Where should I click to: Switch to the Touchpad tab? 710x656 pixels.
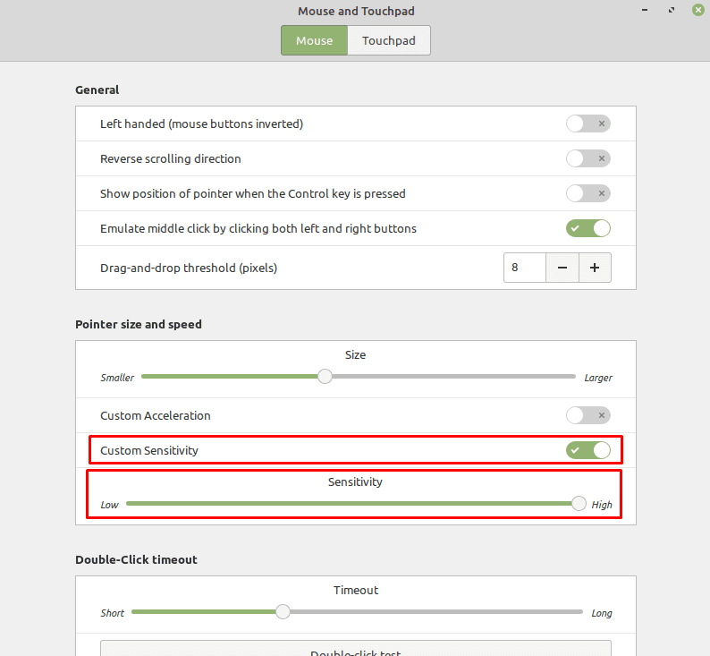click(x=388, y=41)
